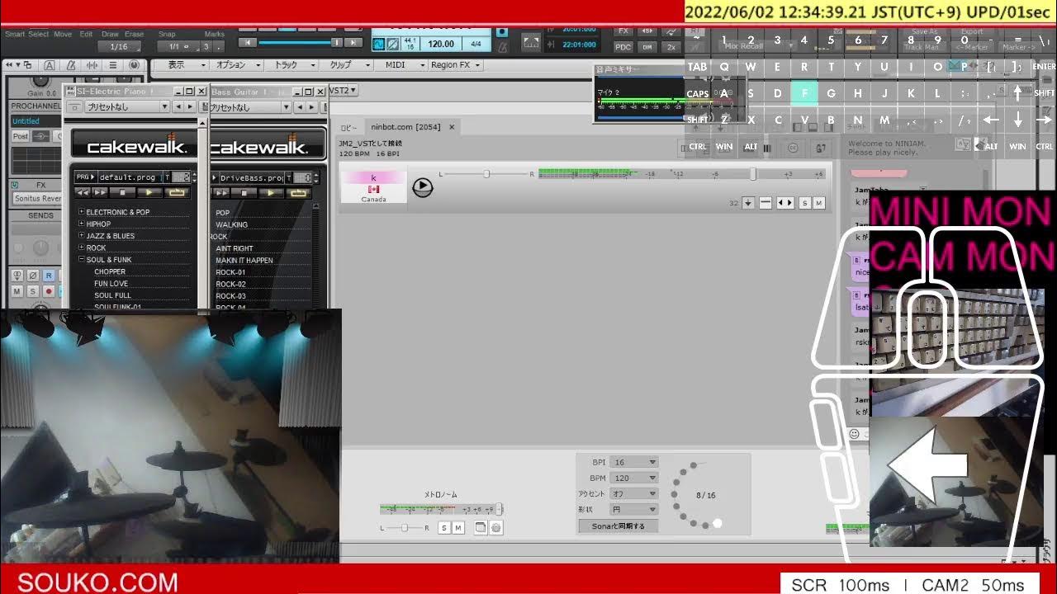Click the mono/stereo interleave button in inspector

coord(17,276)
